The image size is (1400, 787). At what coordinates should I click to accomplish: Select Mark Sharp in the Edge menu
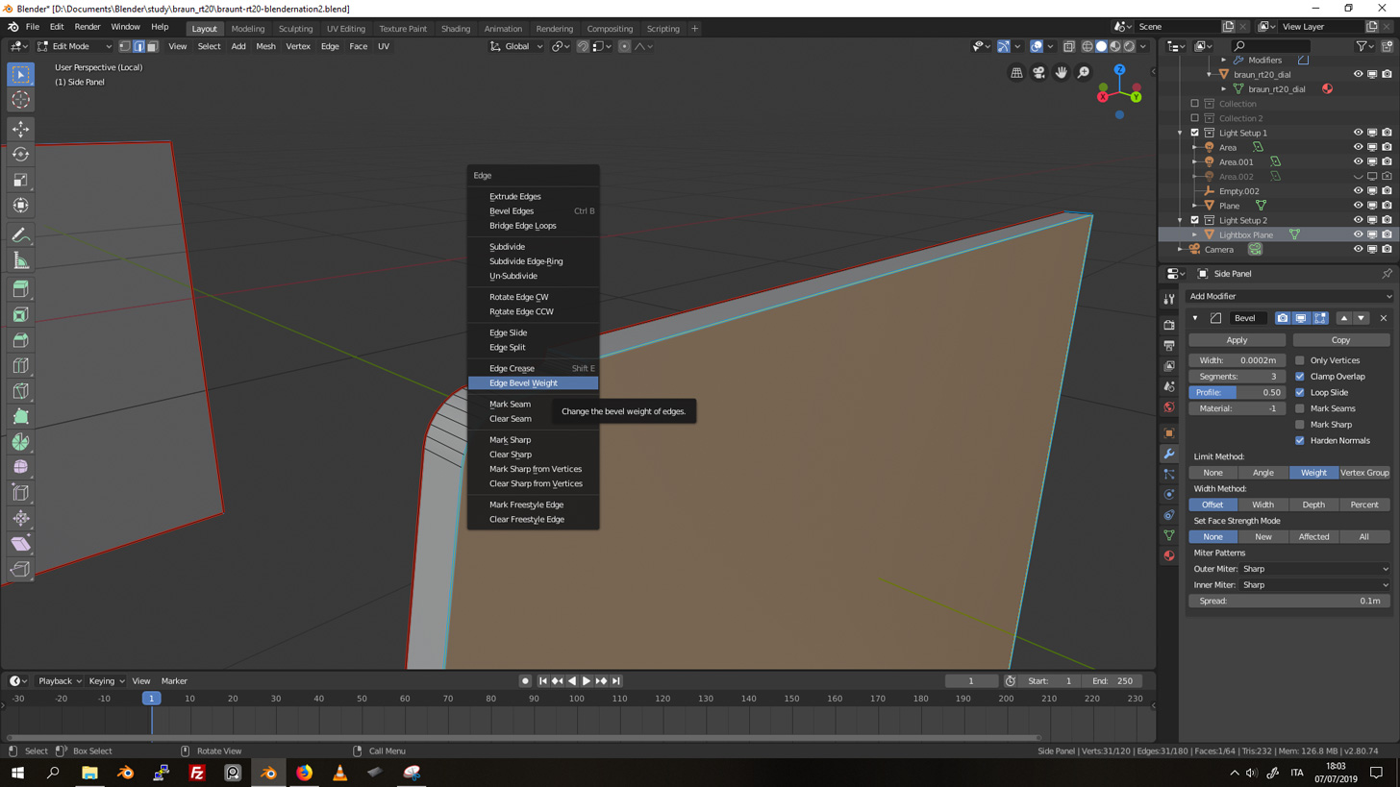[x=533, y=440]
